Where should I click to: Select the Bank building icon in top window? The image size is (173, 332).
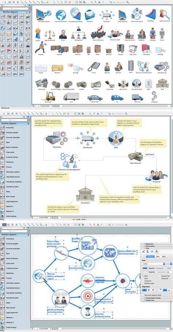[x=162, y=83]
